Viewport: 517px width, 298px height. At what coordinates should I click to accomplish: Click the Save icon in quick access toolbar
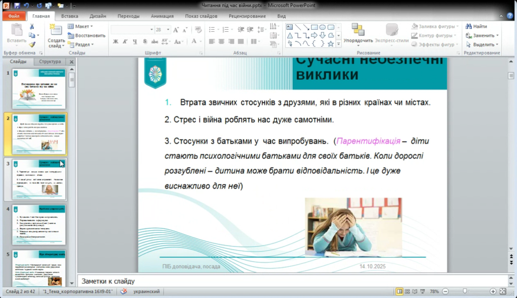pos(17,6)
